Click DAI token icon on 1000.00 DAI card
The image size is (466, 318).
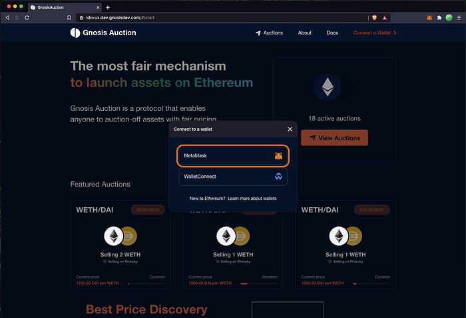[x=355, y=236]
